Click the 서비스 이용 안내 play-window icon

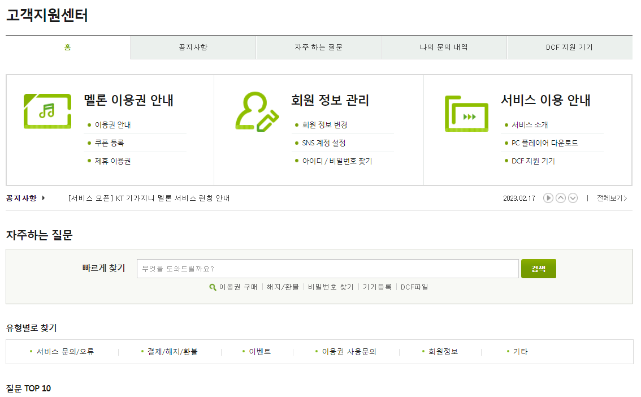(466, 114)
